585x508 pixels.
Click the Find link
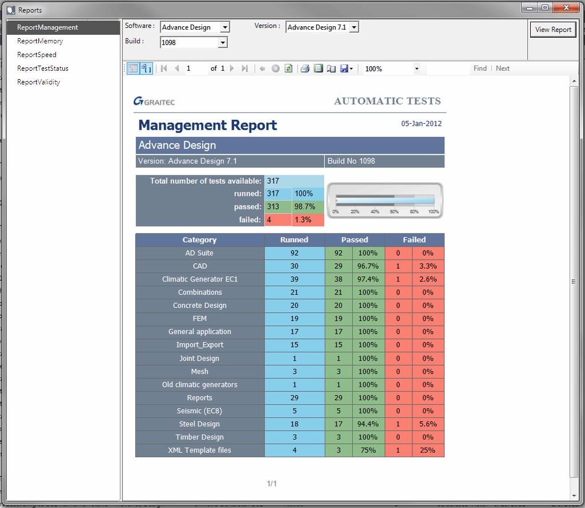(480, 68)
